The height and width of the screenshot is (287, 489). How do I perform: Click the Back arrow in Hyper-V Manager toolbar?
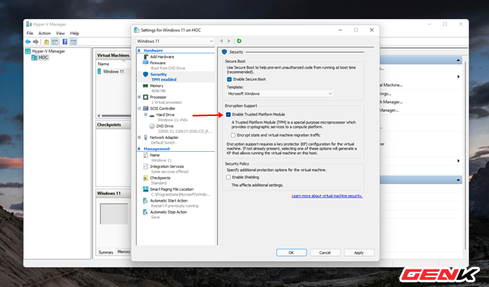[x=28, y=41]
